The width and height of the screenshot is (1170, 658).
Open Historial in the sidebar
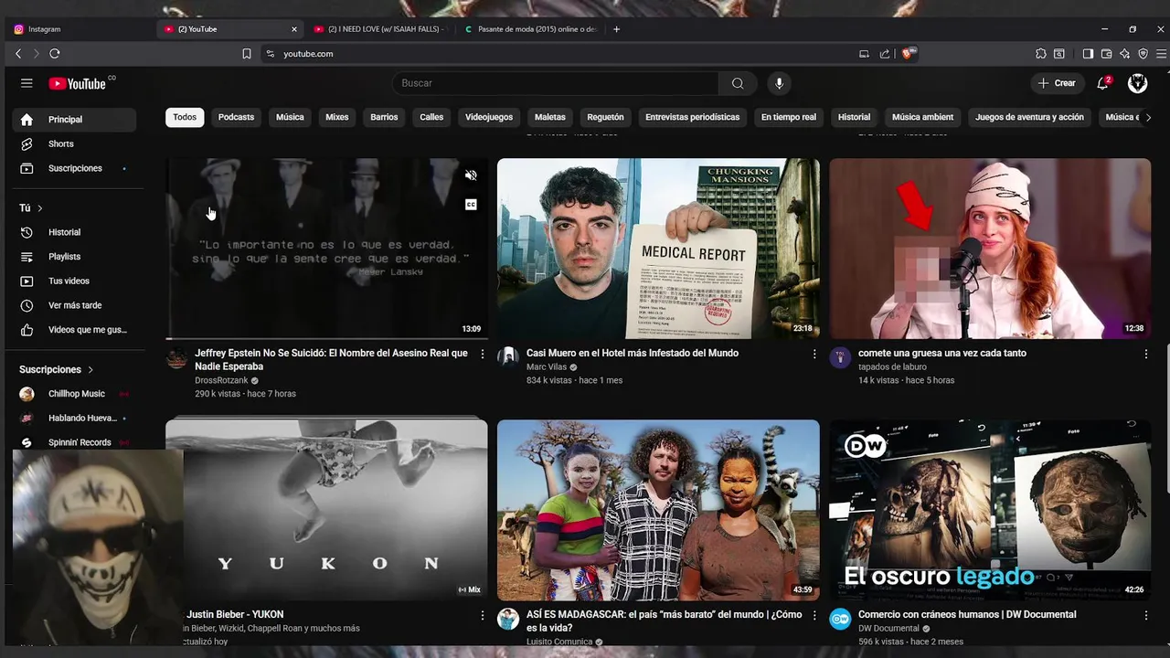(74, 233)
